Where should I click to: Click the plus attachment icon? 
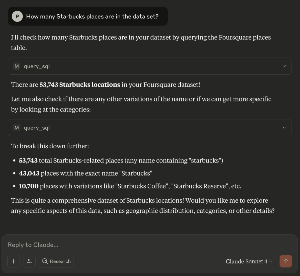[x=14, y=261]
